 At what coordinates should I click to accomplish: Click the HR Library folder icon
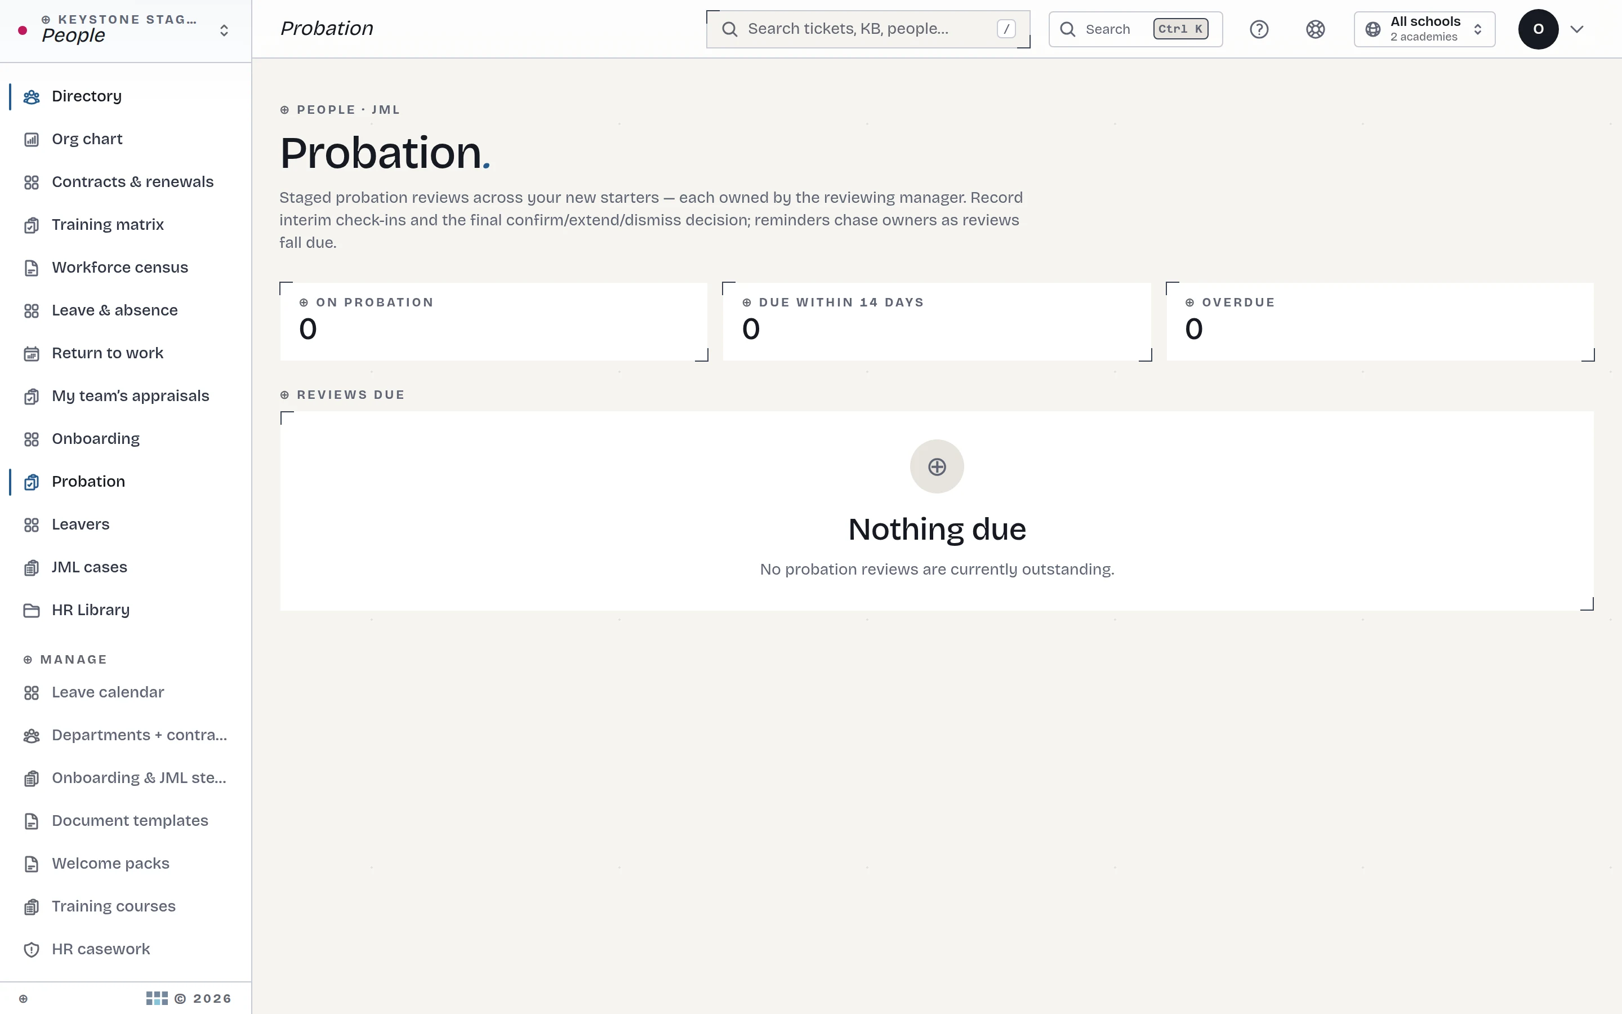[x=32, y=610]
